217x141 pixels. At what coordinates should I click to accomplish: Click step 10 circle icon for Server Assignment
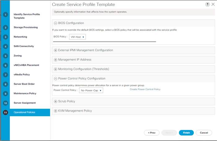pyautogui.click(x=6, y=103)
